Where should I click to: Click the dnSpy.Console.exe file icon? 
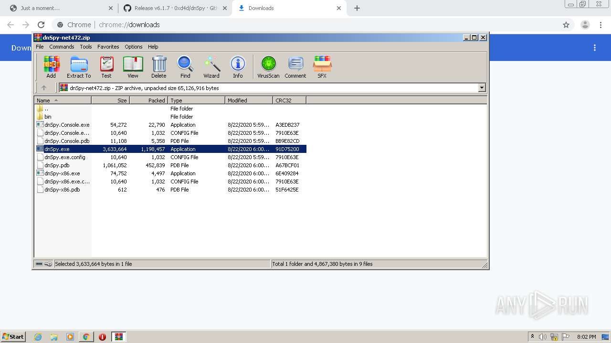coord(40,125)
